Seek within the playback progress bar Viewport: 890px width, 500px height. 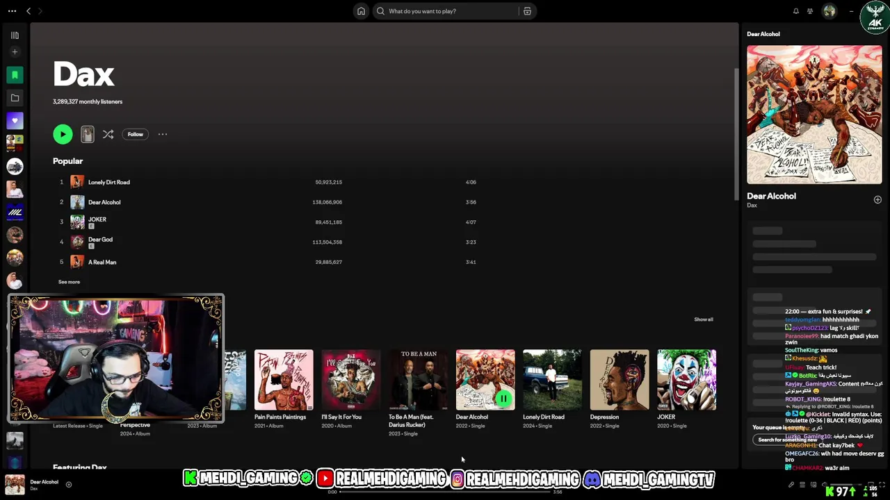tap(445, 492)
